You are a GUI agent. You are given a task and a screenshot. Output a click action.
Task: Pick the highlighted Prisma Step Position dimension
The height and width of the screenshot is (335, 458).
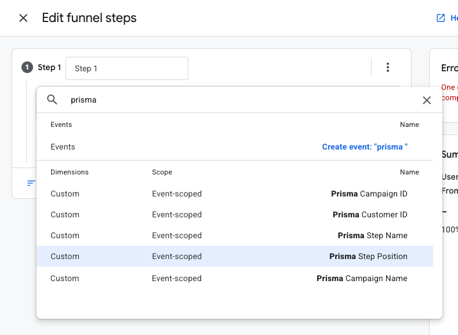coord(235,256)
